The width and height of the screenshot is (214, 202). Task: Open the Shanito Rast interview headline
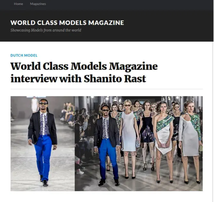click(84, 72)
